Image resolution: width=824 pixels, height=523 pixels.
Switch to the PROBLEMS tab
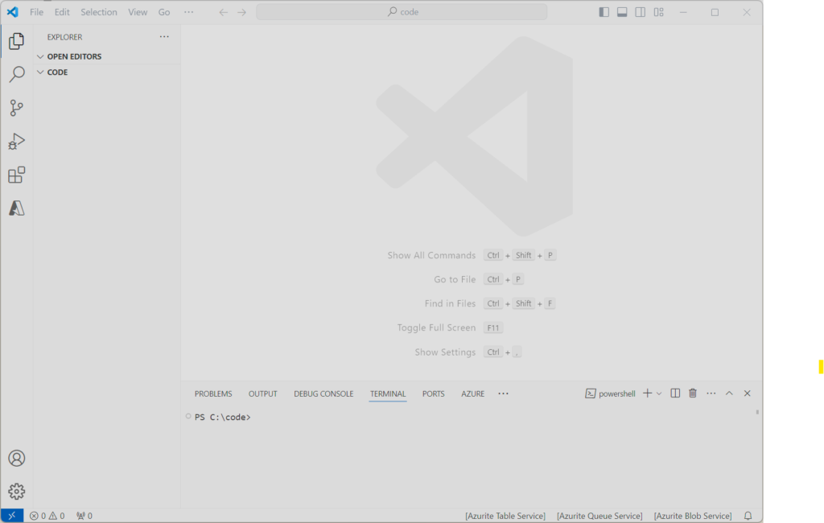(213, 393)
